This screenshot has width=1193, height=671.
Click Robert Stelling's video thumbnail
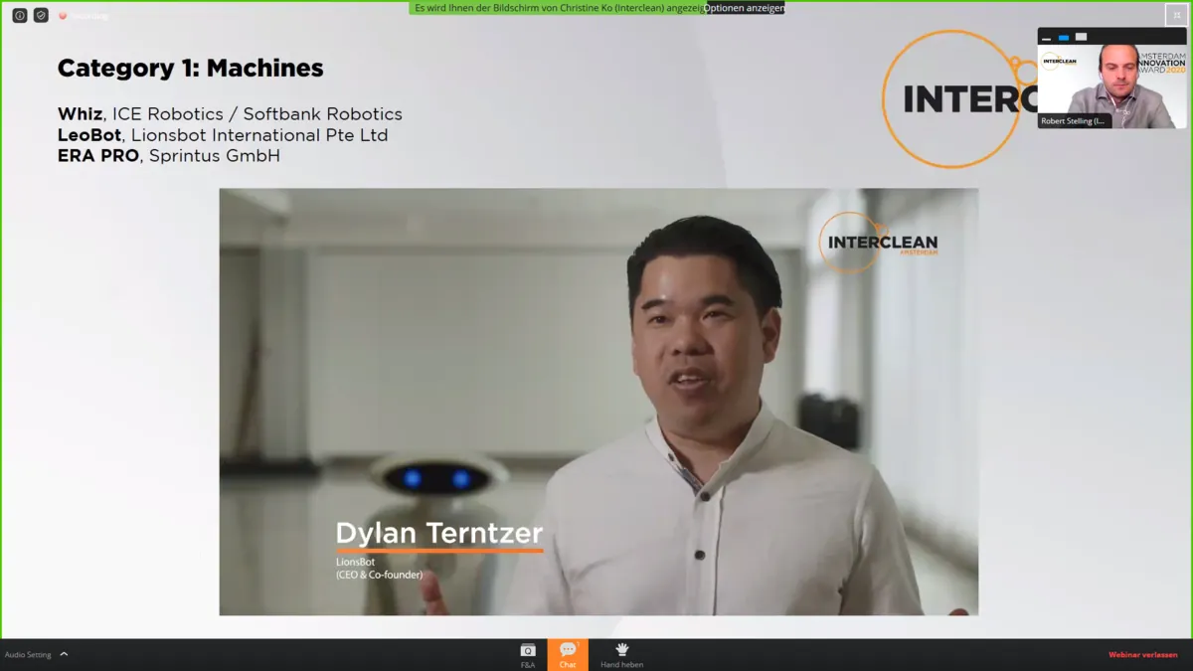1111,84
